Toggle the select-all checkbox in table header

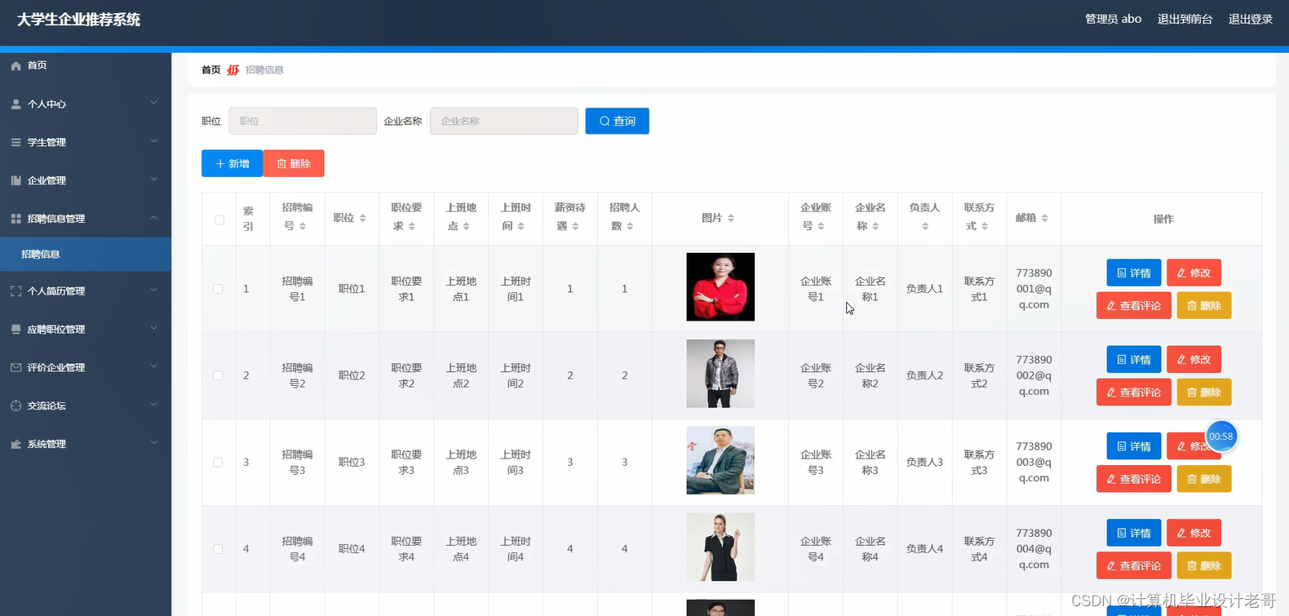pyautogui.click(x=219, y=219)
